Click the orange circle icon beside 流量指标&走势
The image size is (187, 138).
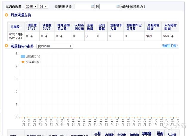click(x=7, y=46)
